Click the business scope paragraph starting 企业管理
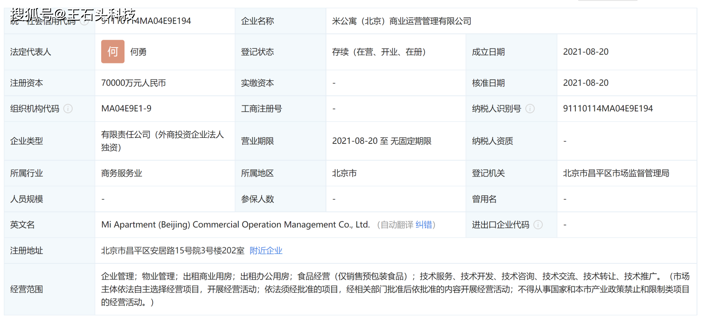Viewport: 701px width, 320px height. (395, 289)
